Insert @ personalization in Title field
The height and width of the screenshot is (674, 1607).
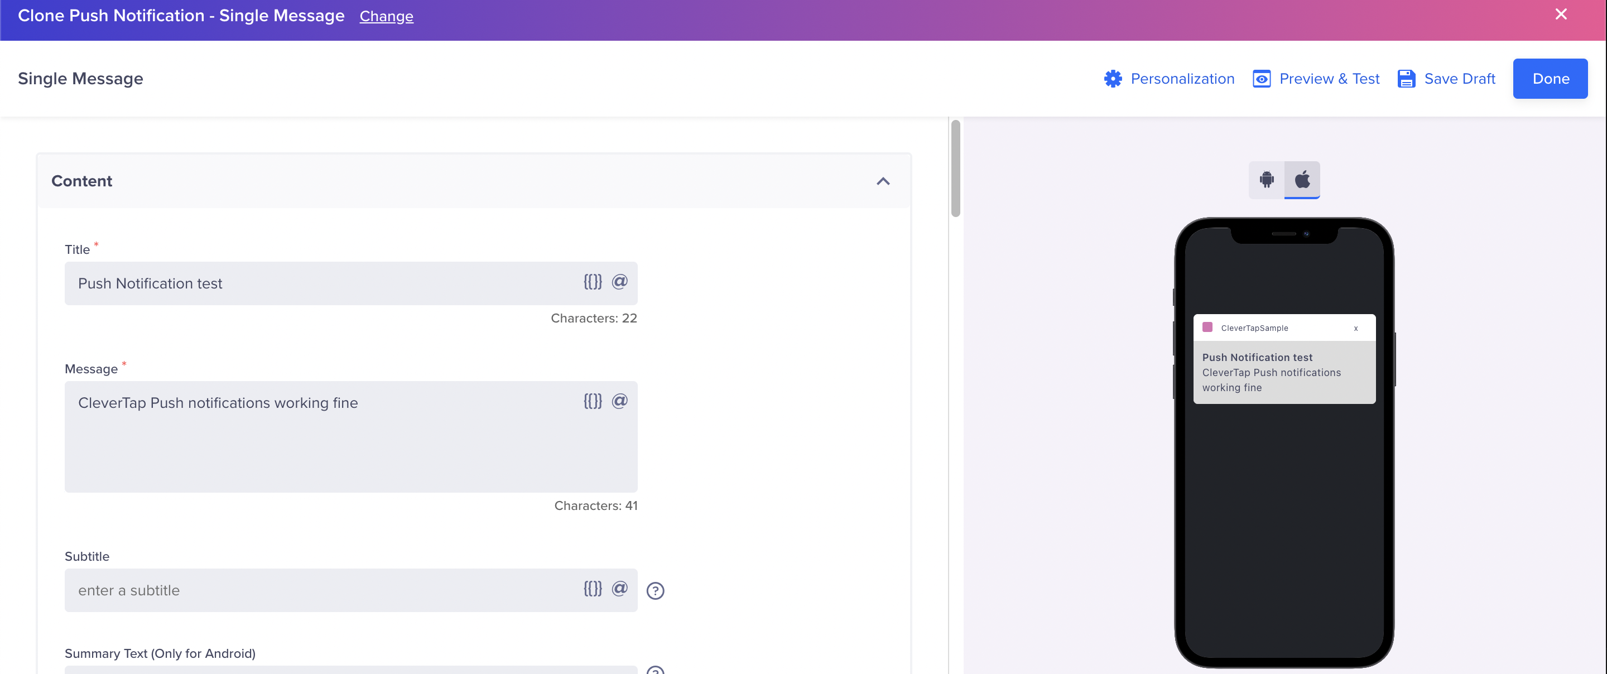point(619,282)
